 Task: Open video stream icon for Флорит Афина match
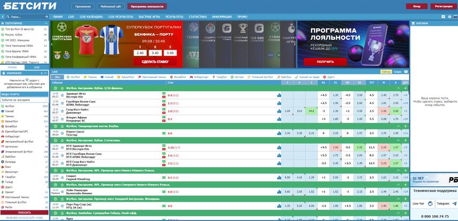pos(164,121)
